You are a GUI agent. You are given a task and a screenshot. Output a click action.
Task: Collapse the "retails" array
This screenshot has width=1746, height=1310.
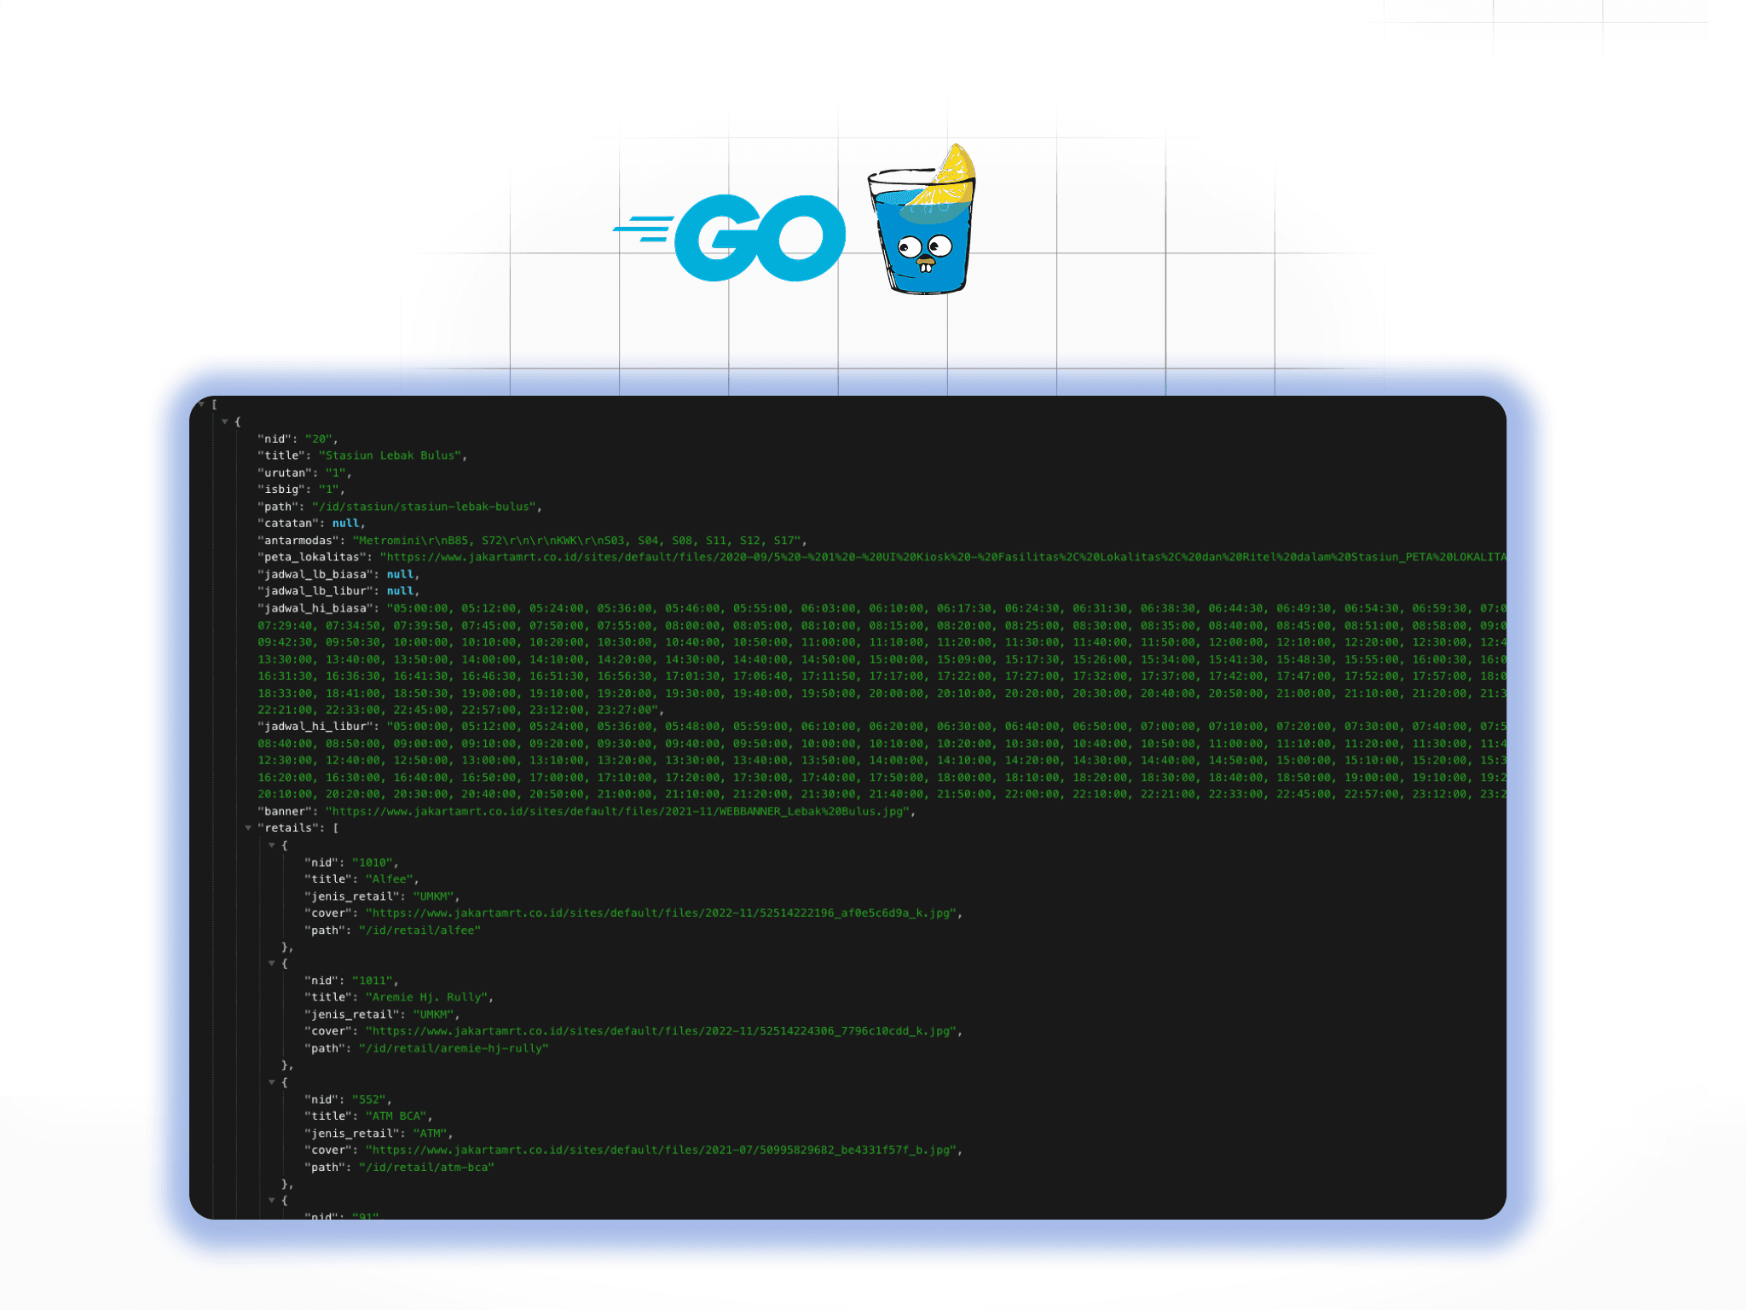coord(248,828)
